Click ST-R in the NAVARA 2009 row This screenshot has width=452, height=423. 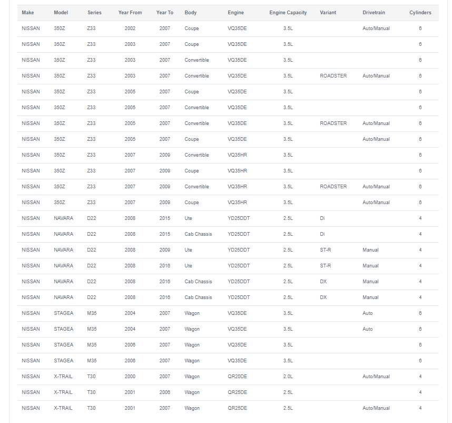pos(325,250)
